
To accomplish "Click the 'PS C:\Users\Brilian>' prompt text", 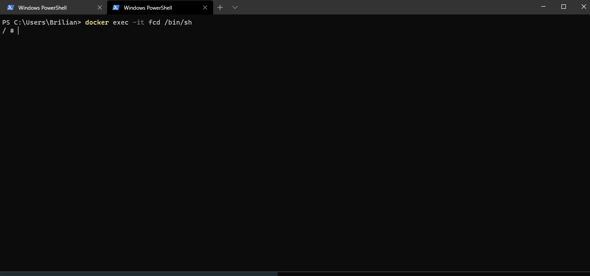I will [42, 22].
